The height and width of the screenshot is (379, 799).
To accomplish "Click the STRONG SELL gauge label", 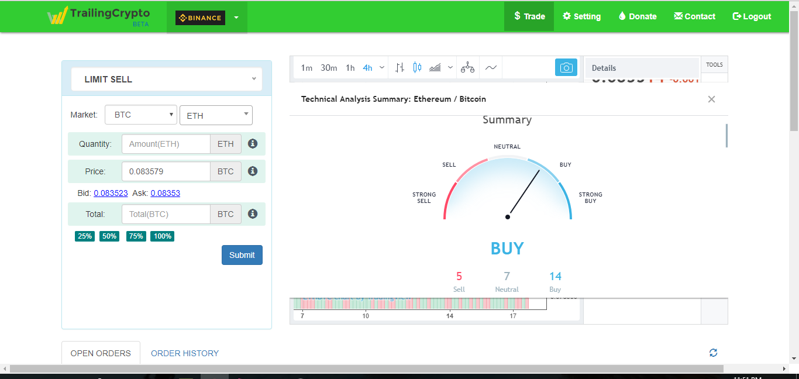I will point(424,198).
